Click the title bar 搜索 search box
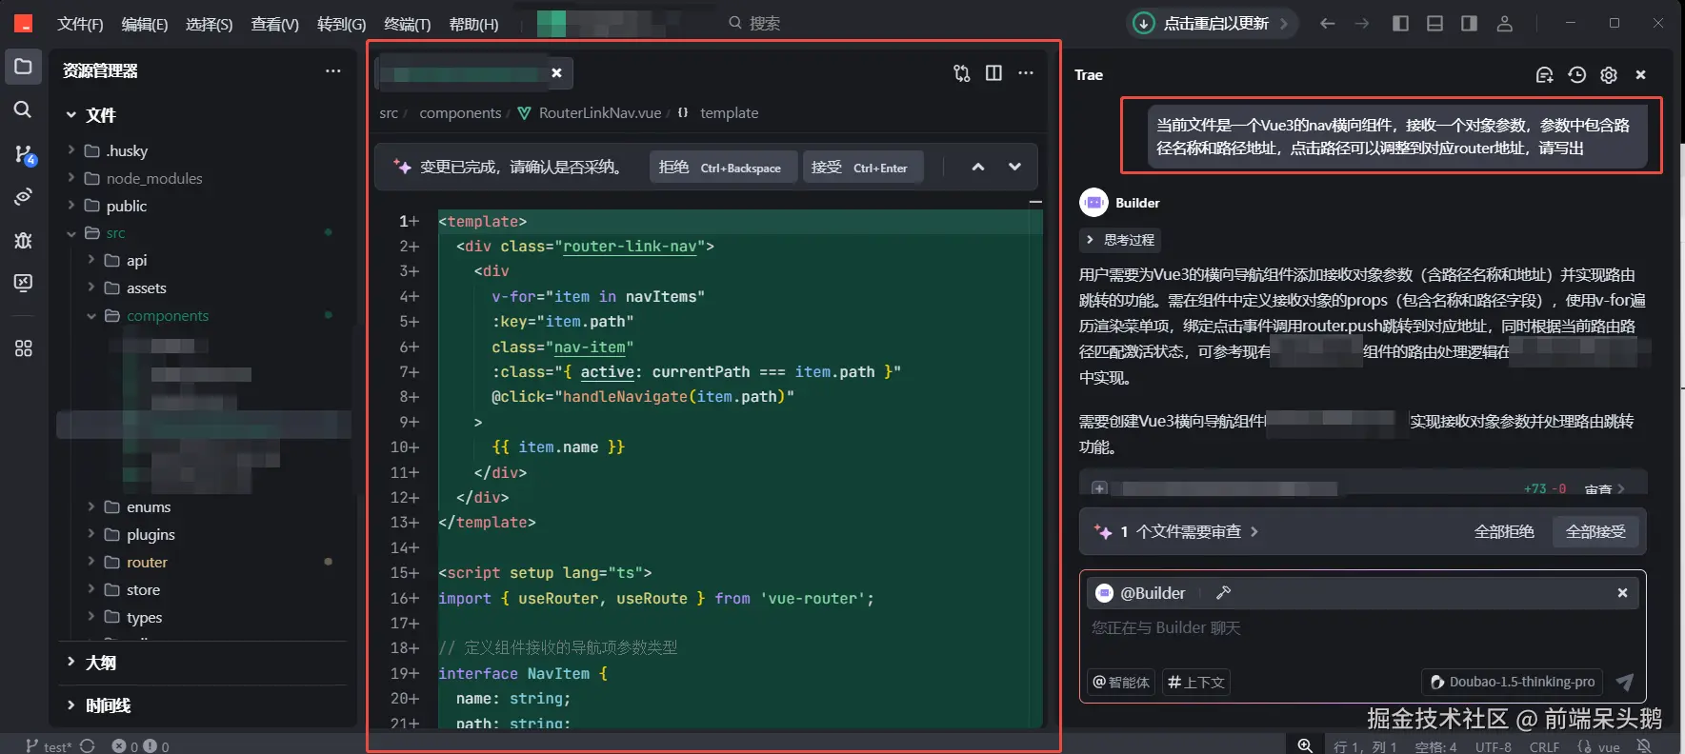The image size is (1685, 754). point(754,23)
